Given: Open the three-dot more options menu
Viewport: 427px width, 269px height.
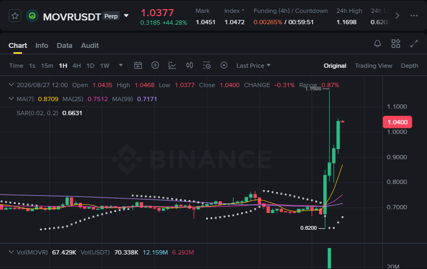Looking at the screenshot, I should coord(414,16).
